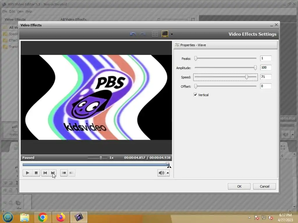Stop the video preview
Viewport: 298px width, 223px height.
tap(36, 173)
